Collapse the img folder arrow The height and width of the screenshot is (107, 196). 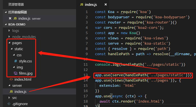(14, 67)
